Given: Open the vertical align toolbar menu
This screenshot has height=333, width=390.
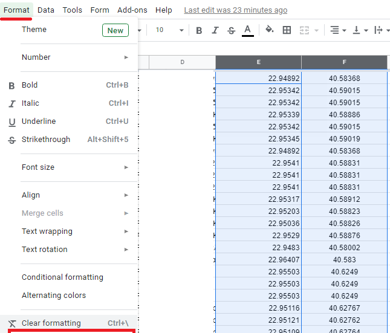Looking at the screenshot, I should pyautogui.click(x=360, y=30).
